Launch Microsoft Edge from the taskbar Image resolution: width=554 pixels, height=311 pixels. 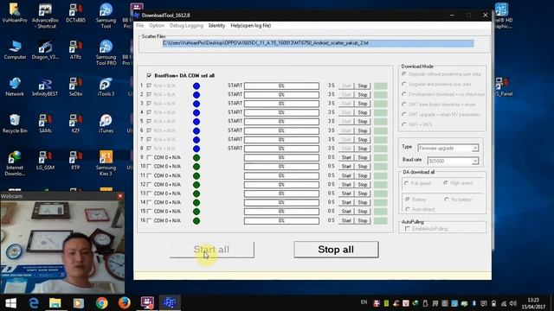point(34,303)
